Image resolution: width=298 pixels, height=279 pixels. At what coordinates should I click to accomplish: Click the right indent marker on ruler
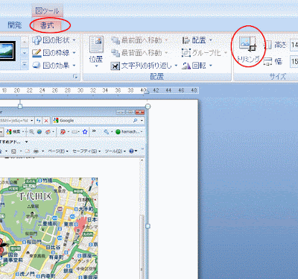pos(147,92)
